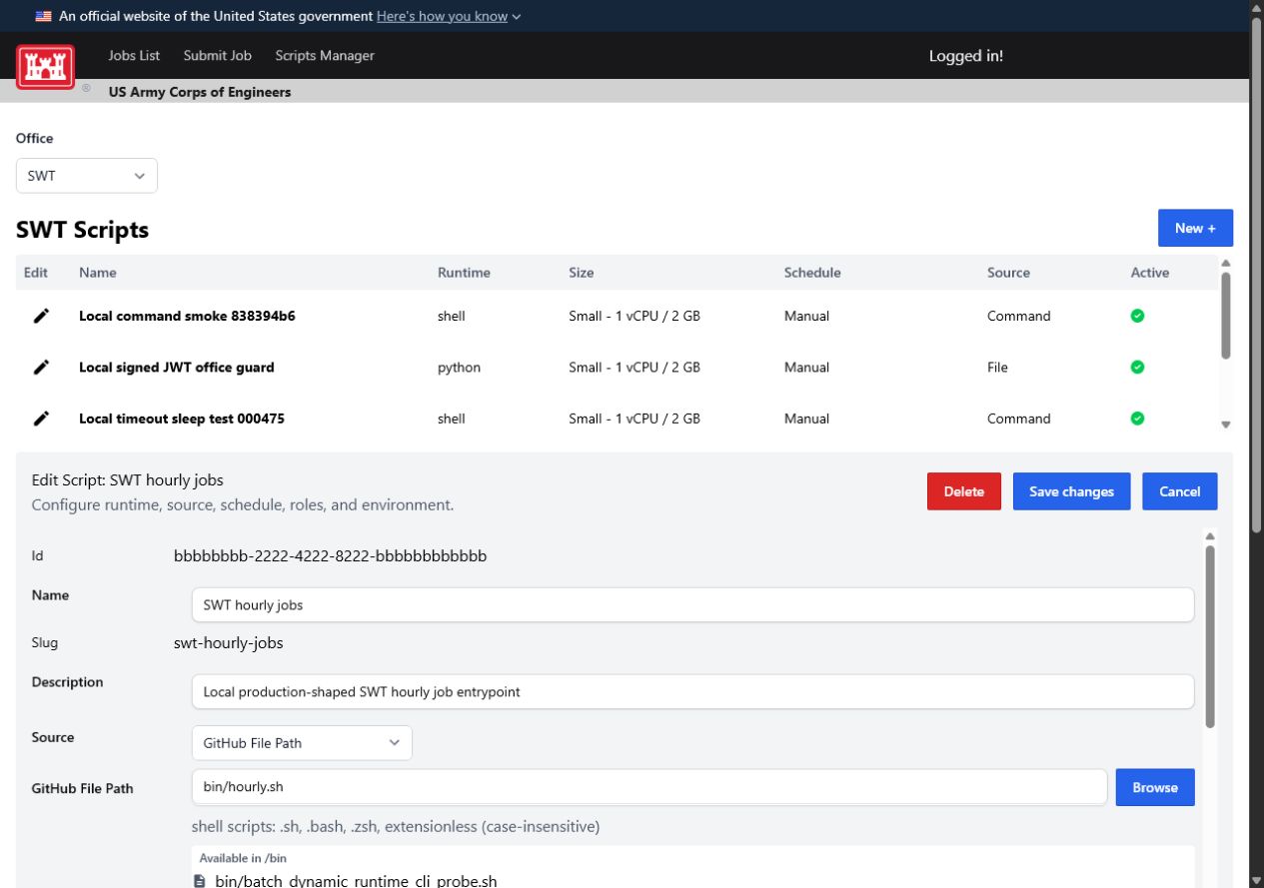This screenshot has width=1264, height=888.
Task: Open the Source GitHub File Path dropdown
Action: coord(302,742)
